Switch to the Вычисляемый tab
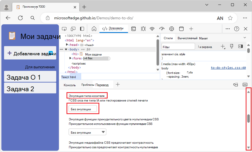This screenshot has height=152, width=252. point(187,38)
